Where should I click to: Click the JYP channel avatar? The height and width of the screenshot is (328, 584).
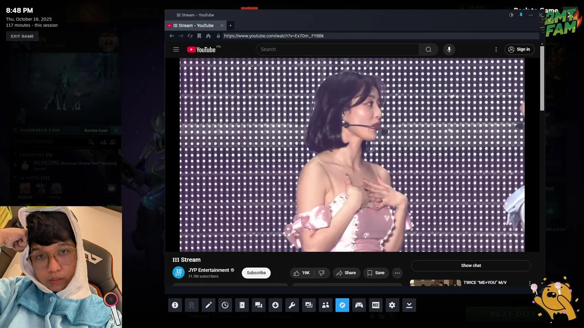point(178,273)
